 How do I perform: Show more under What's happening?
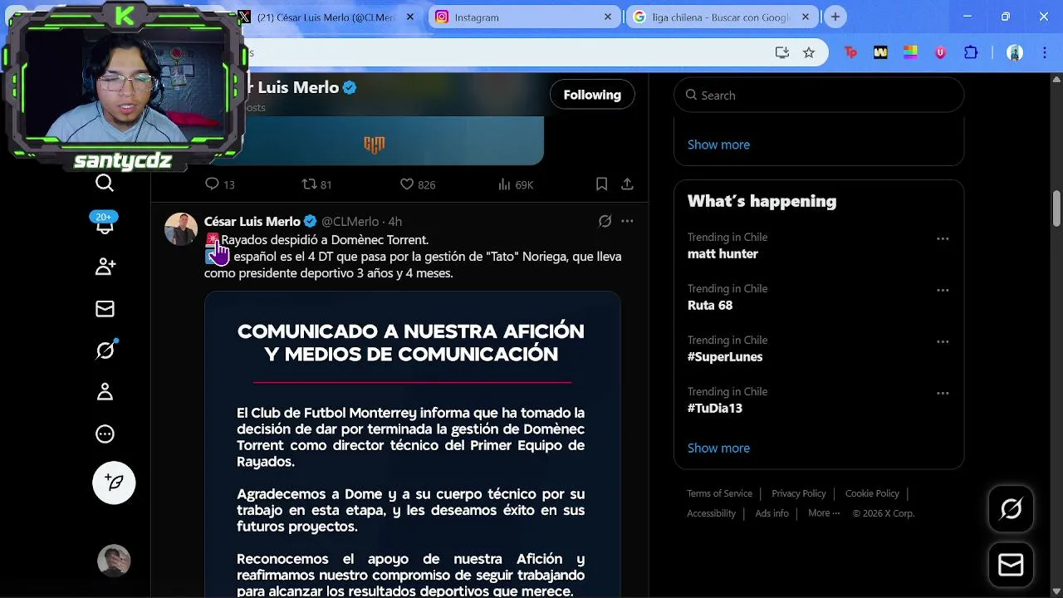(x=718, y=448)
